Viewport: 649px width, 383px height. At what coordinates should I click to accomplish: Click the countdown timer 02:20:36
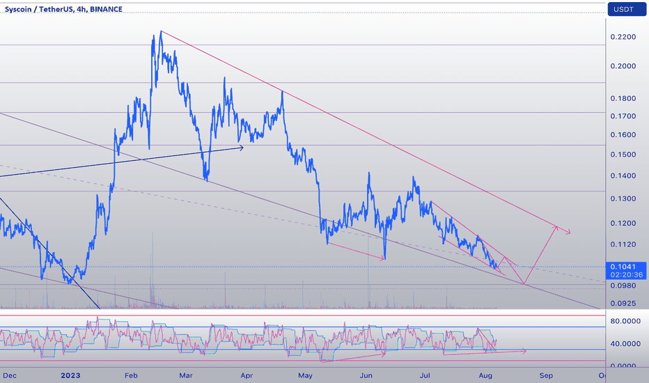628,274
